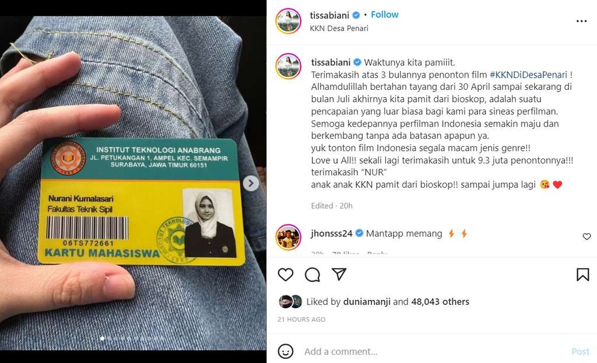Open comment bubble icon under post
The width and height of the screenshot is (597, 363).
click(x=312, y=274)
